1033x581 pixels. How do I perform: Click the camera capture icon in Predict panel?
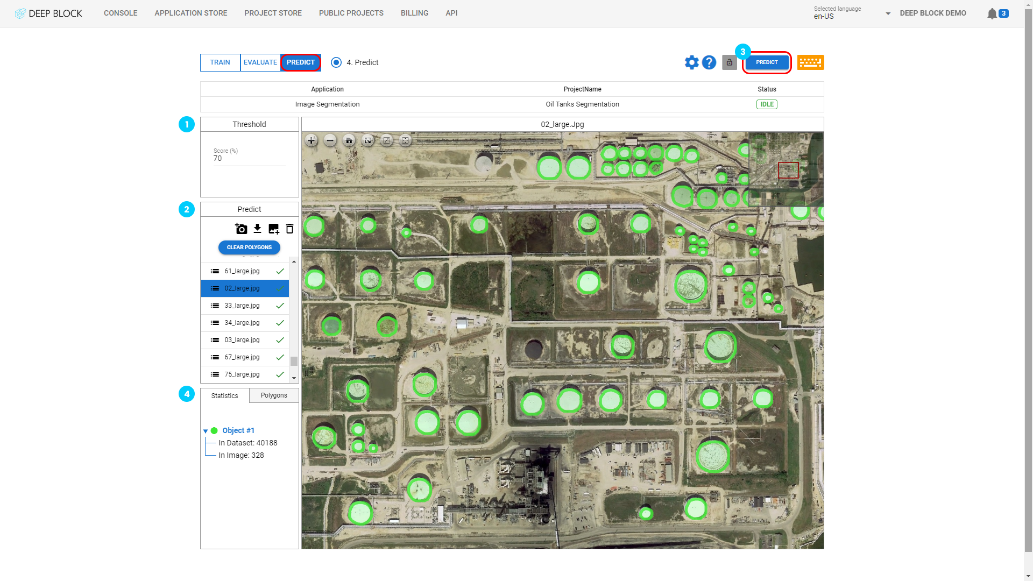[x=240, y=229]
